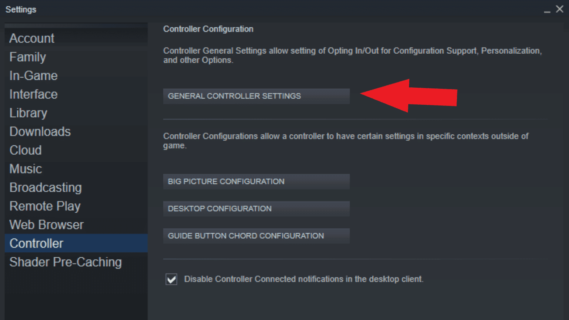Close the Settings window
Image resolution: width=569 pixels, height=320 pixels.
click(560, 9)
